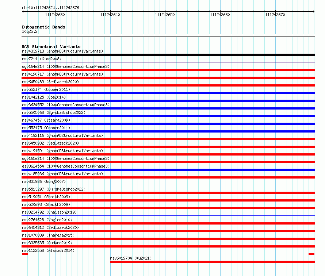Click the red bar under nsv3325635
325x276 pixels.
coord(168,246)
